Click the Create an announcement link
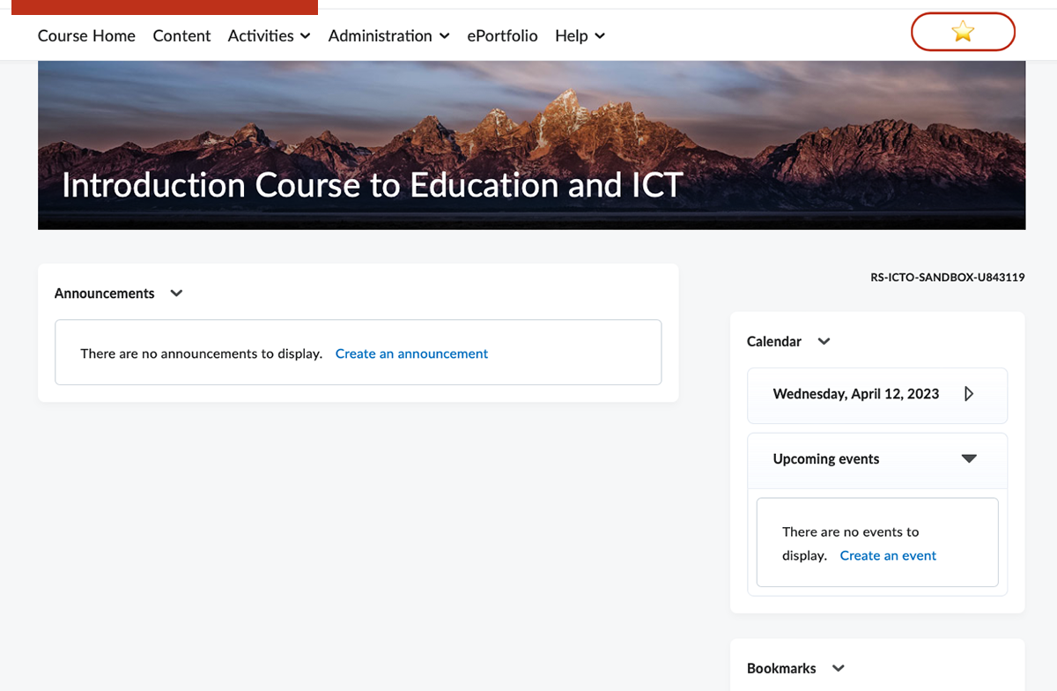This screenshot has width=1057, height=691. [411, 353]
